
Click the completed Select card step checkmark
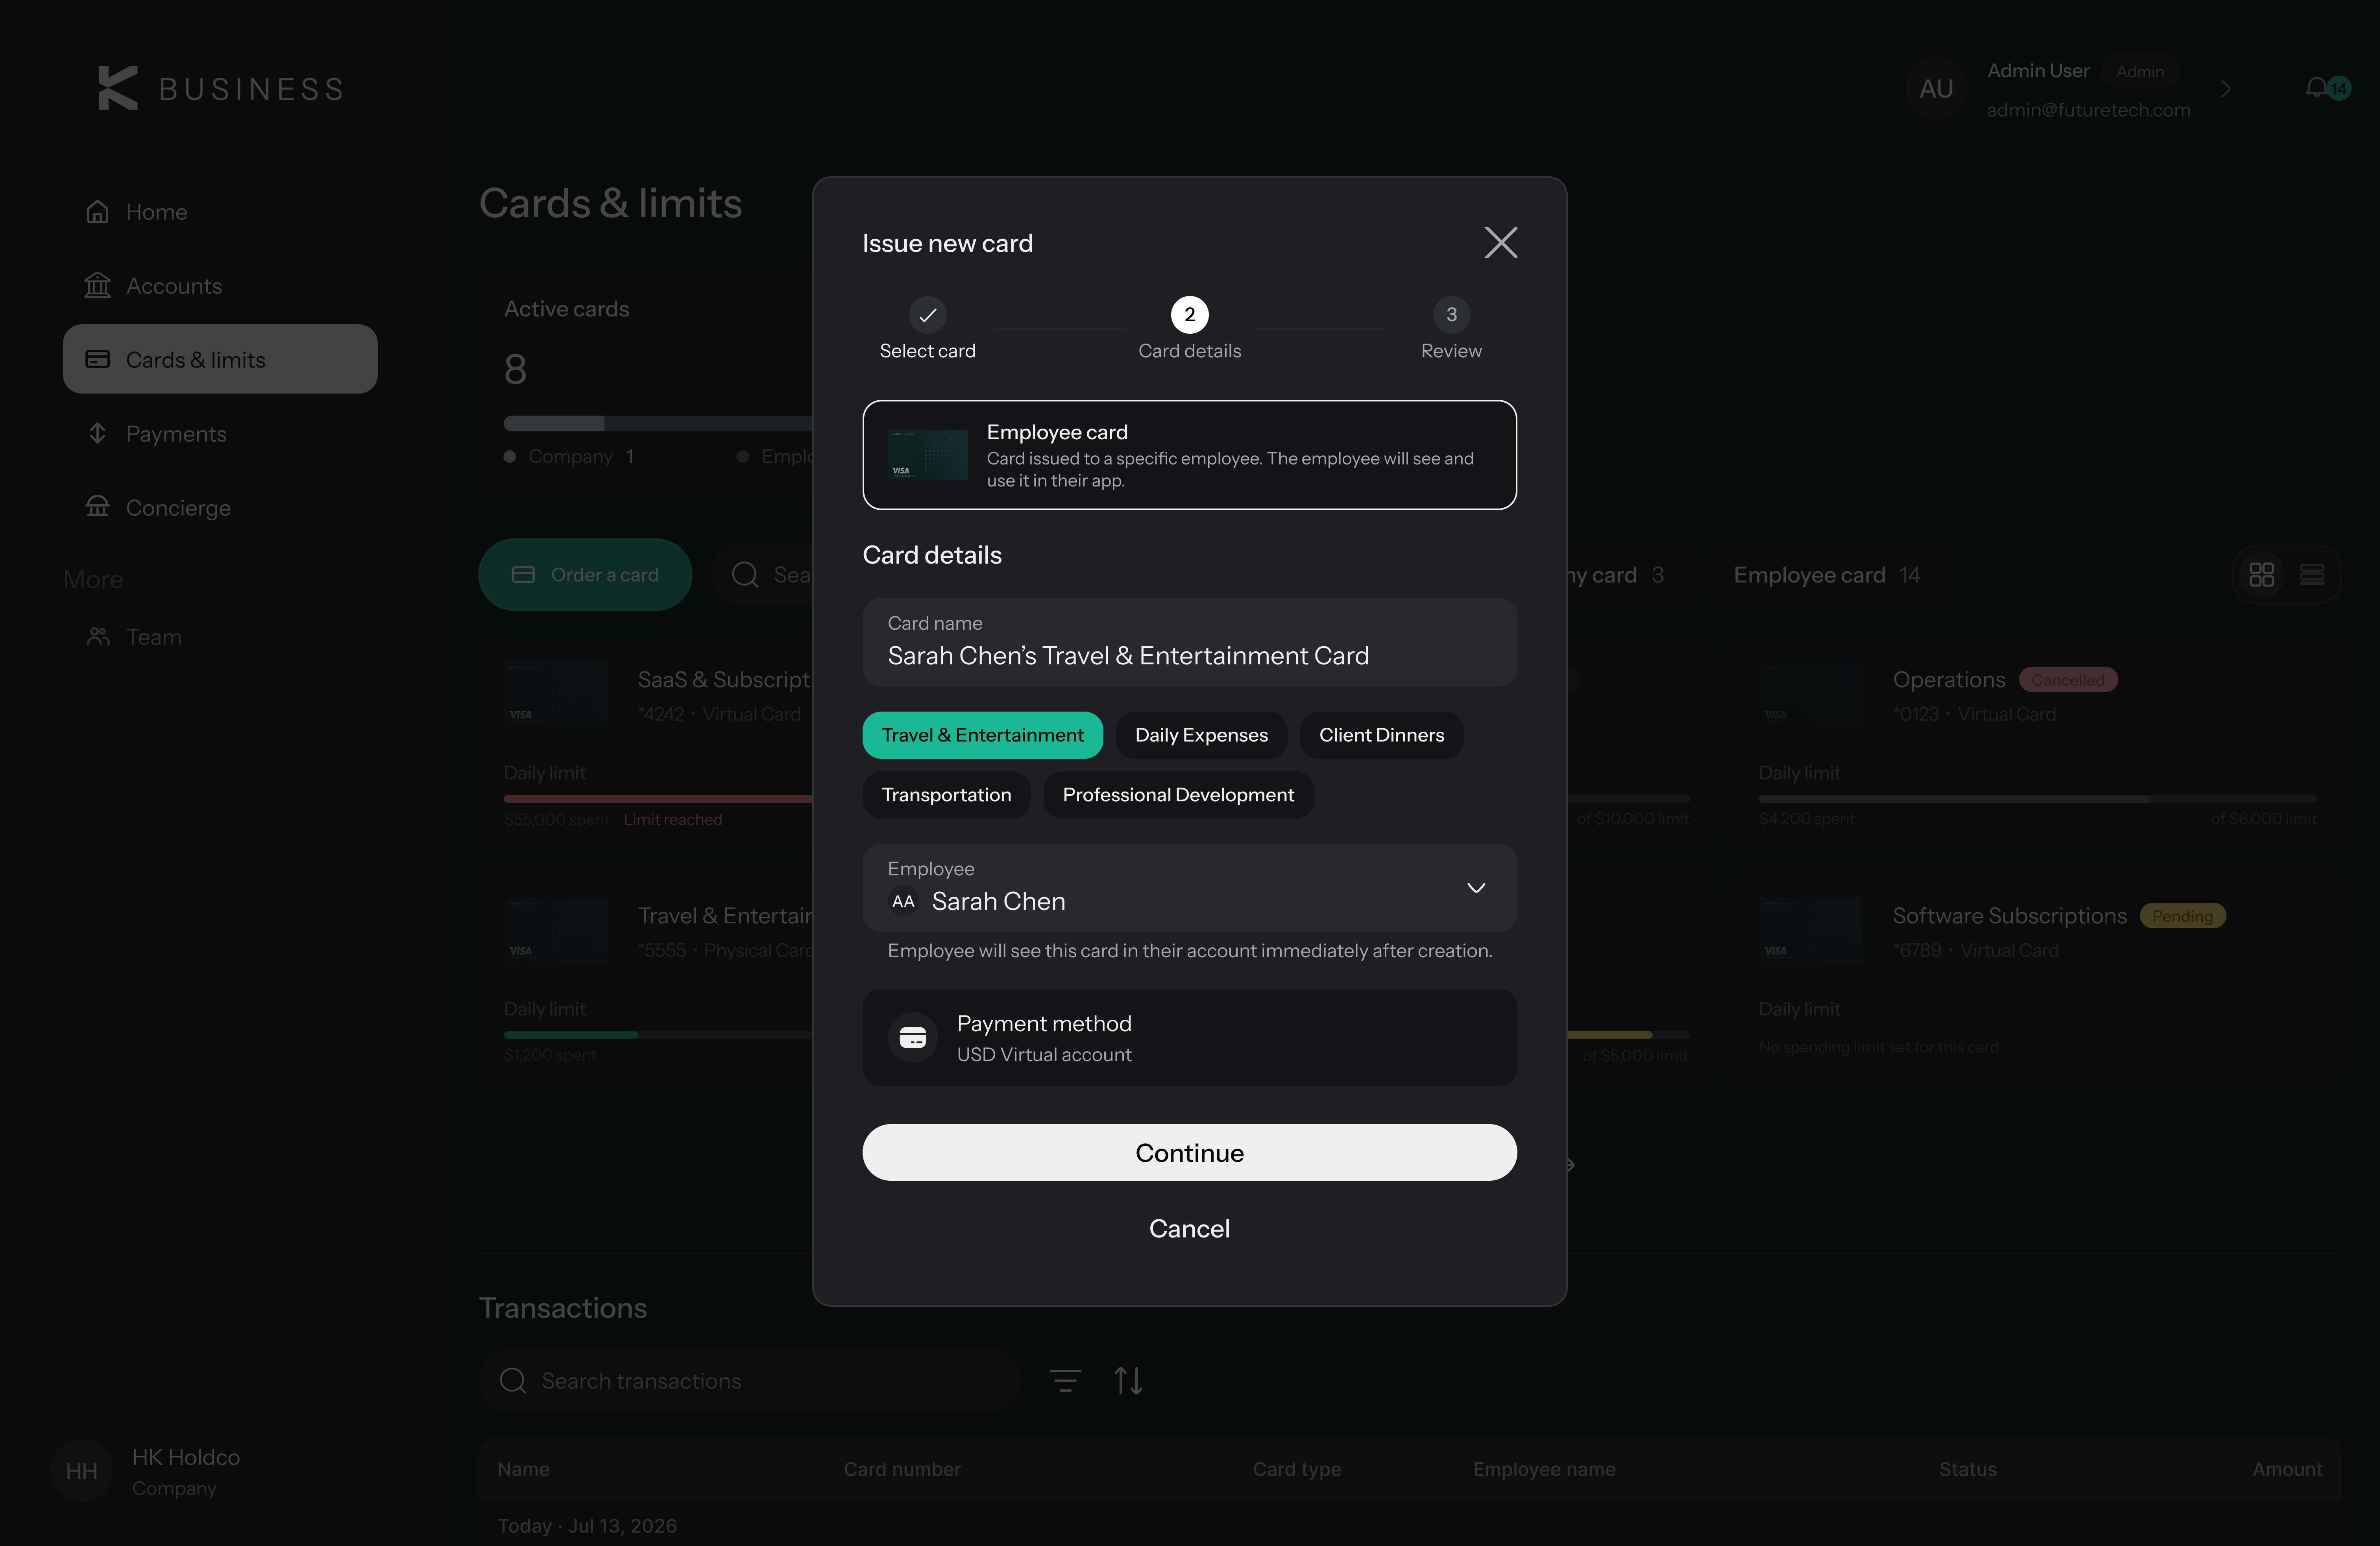pyautogui.click(x=927, y=315)
